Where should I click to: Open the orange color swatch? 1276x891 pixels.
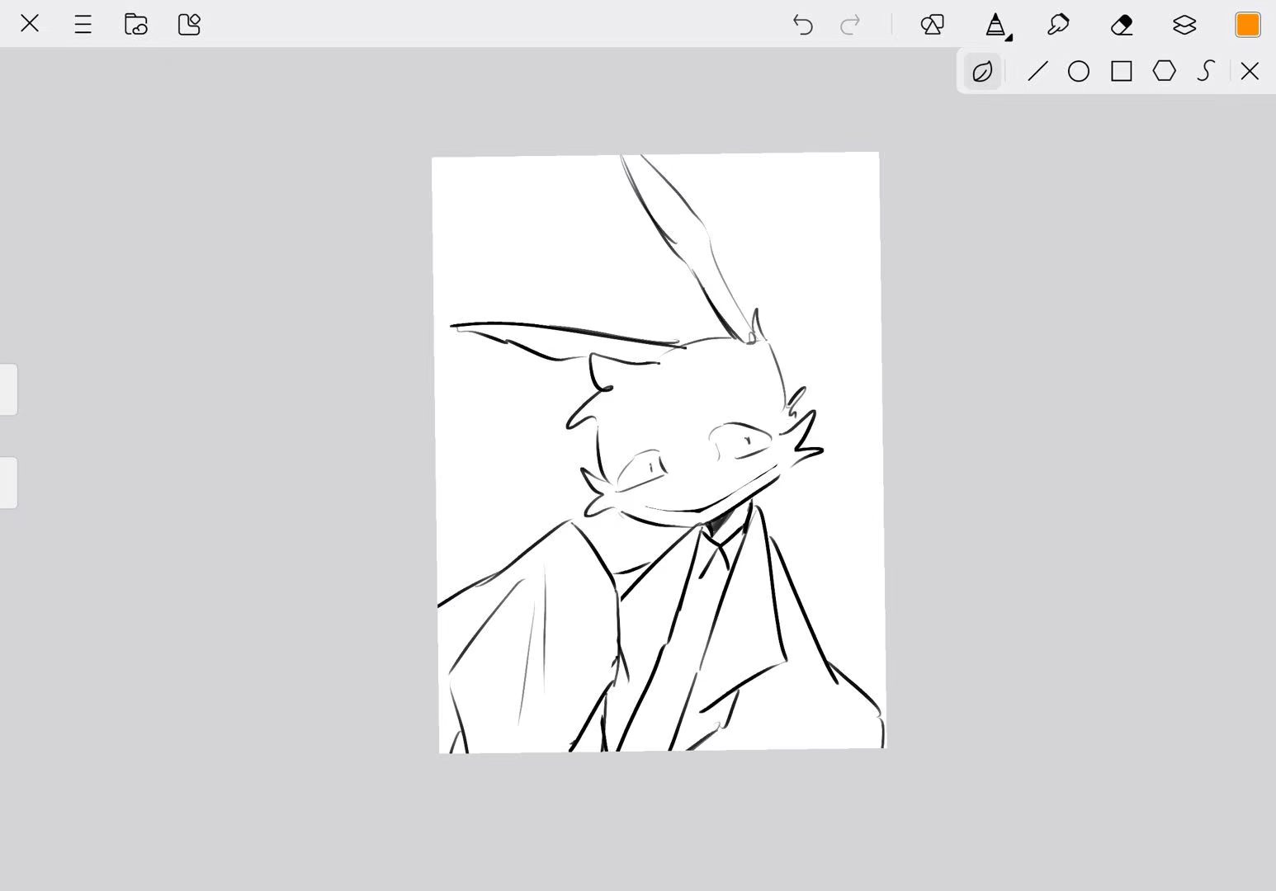(1247, 25)
